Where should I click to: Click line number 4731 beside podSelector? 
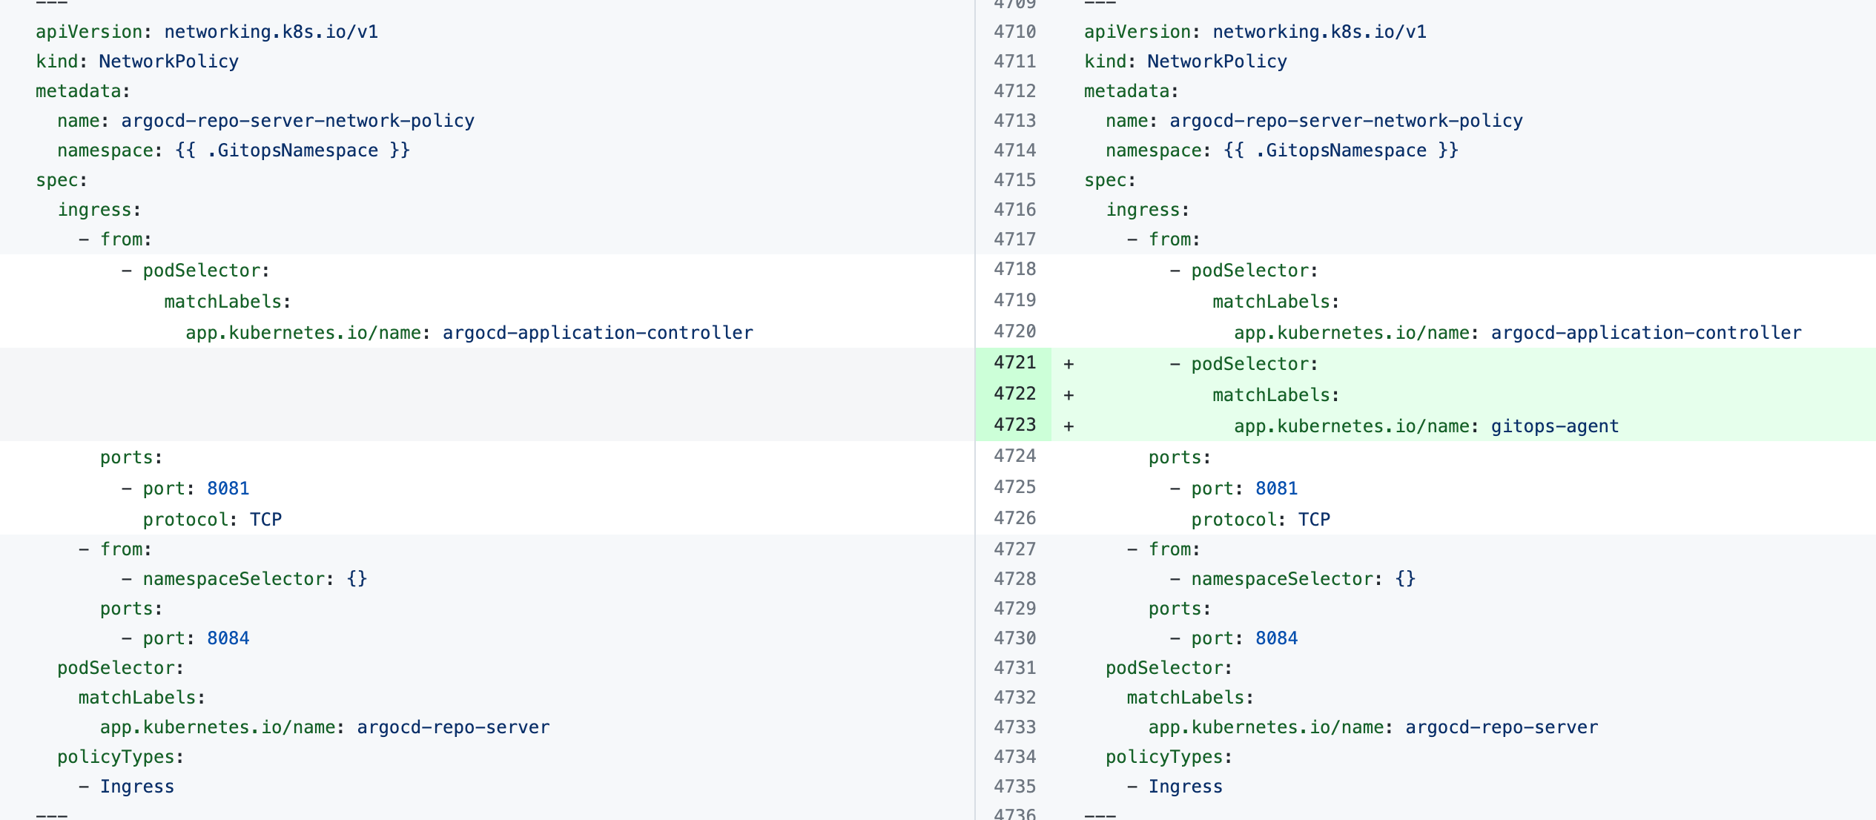pos(1014,668)
